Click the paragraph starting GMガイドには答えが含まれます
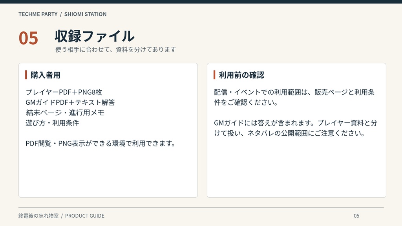 tap(296, 128)
